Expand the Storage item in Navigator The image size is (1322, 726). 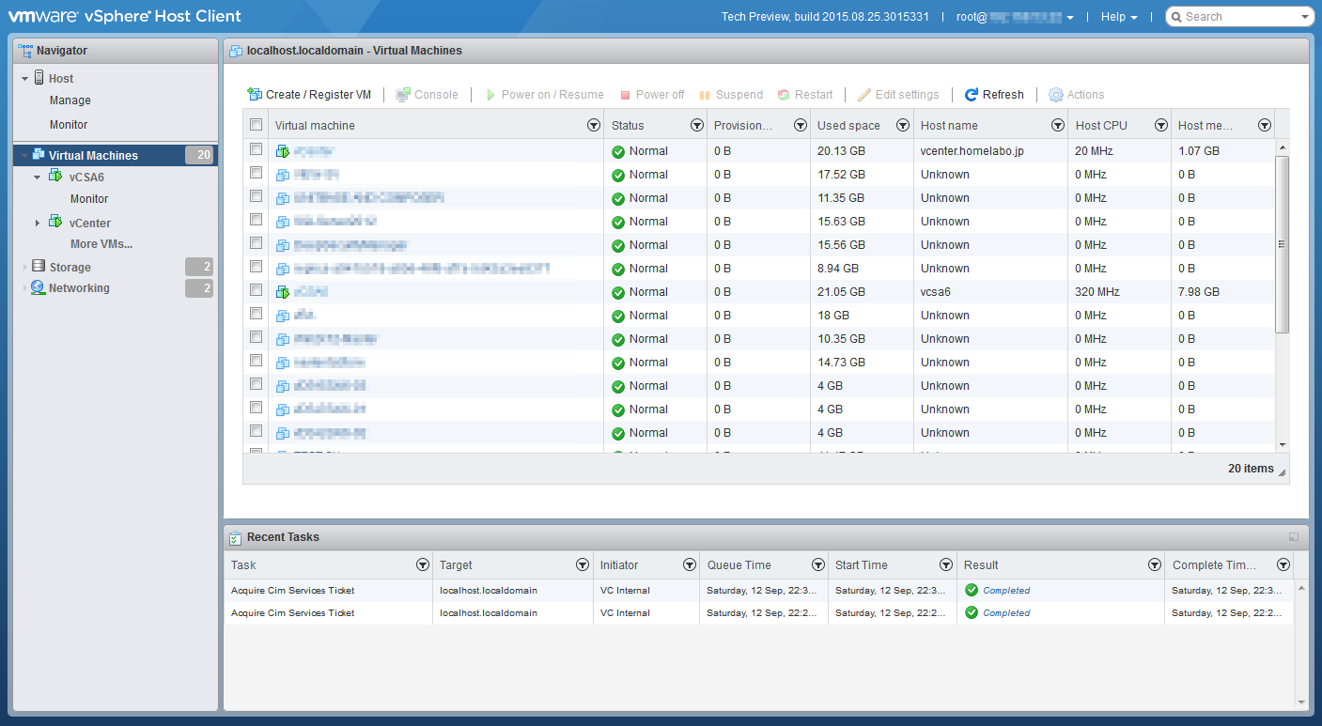point(24,266)
